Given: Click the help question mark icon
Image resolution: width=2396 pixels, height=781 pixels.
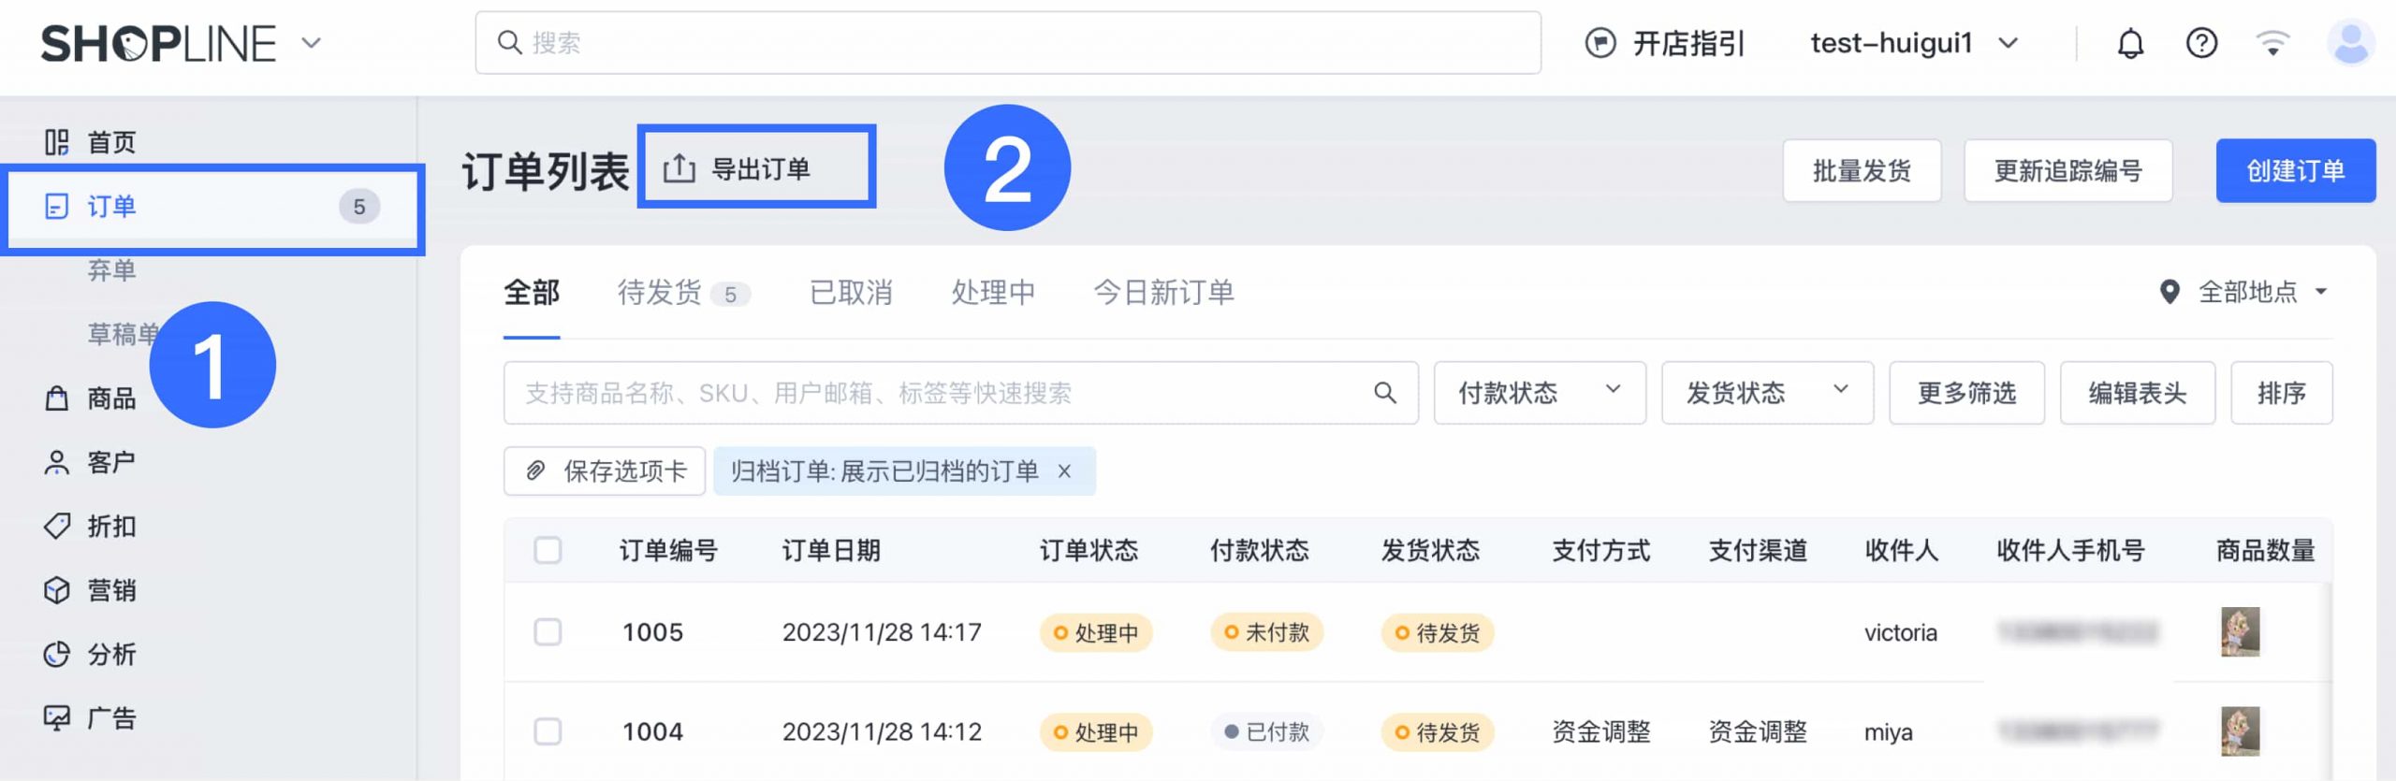Looking at the screenshot, I should 2201,43.
